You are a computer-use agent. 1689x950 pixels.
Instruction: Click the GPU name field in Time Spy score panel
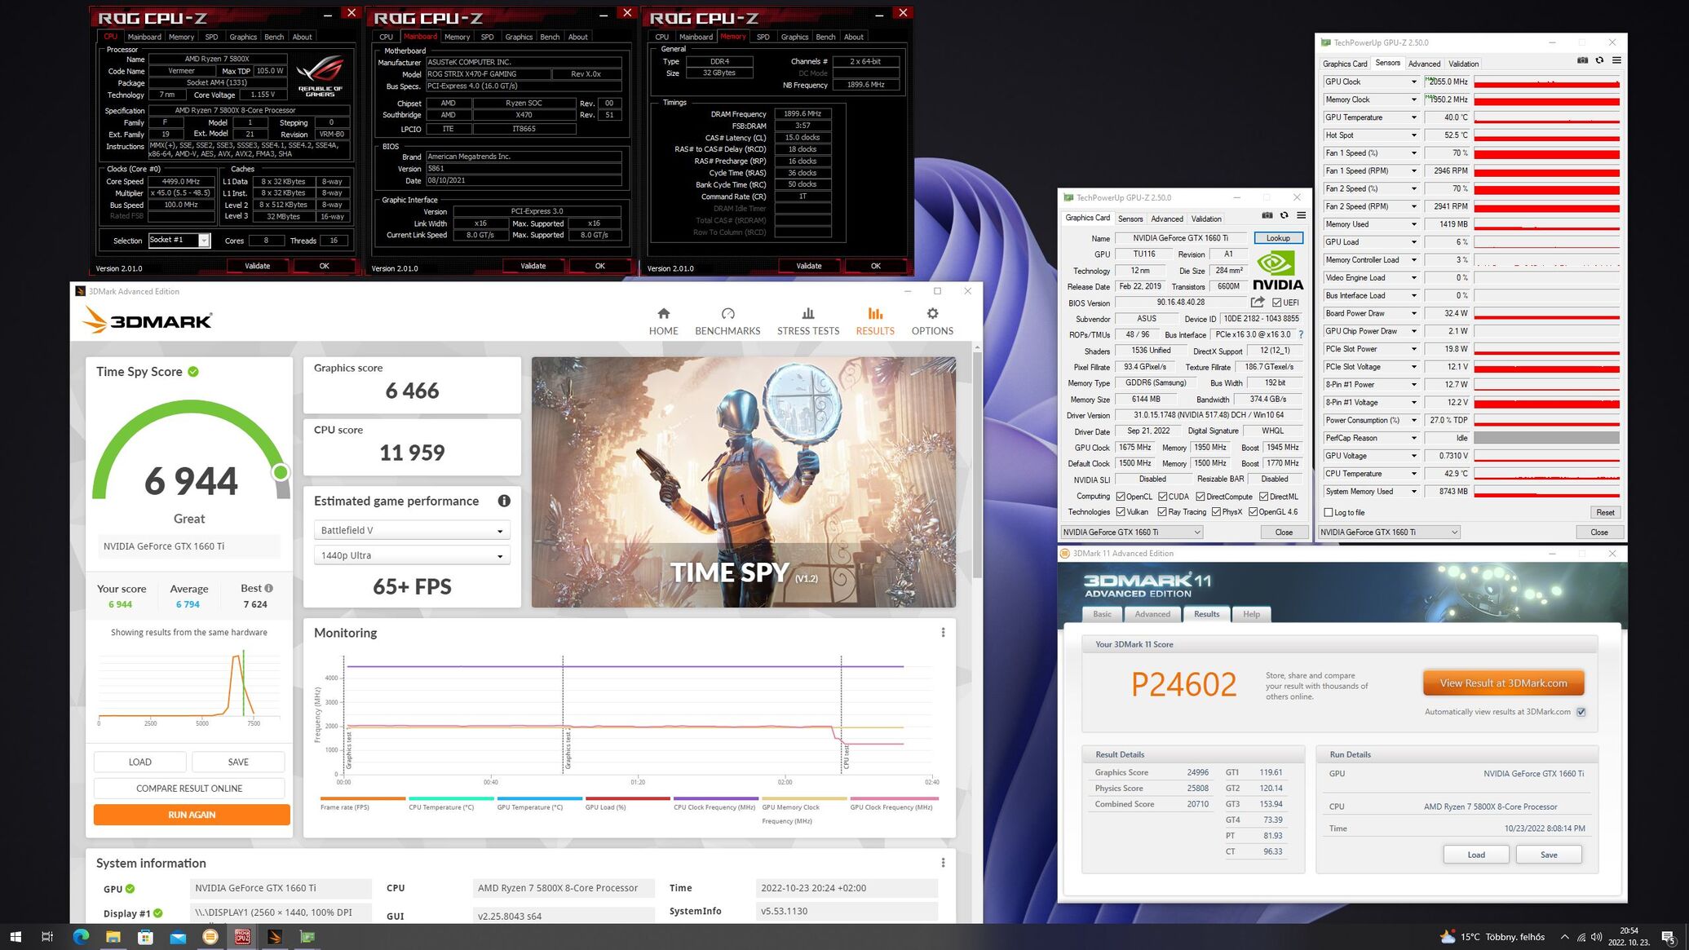189,546
